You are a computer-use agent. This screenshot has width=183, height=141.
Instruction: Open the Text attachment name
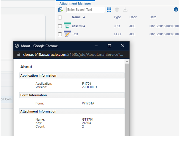point(75,34)
